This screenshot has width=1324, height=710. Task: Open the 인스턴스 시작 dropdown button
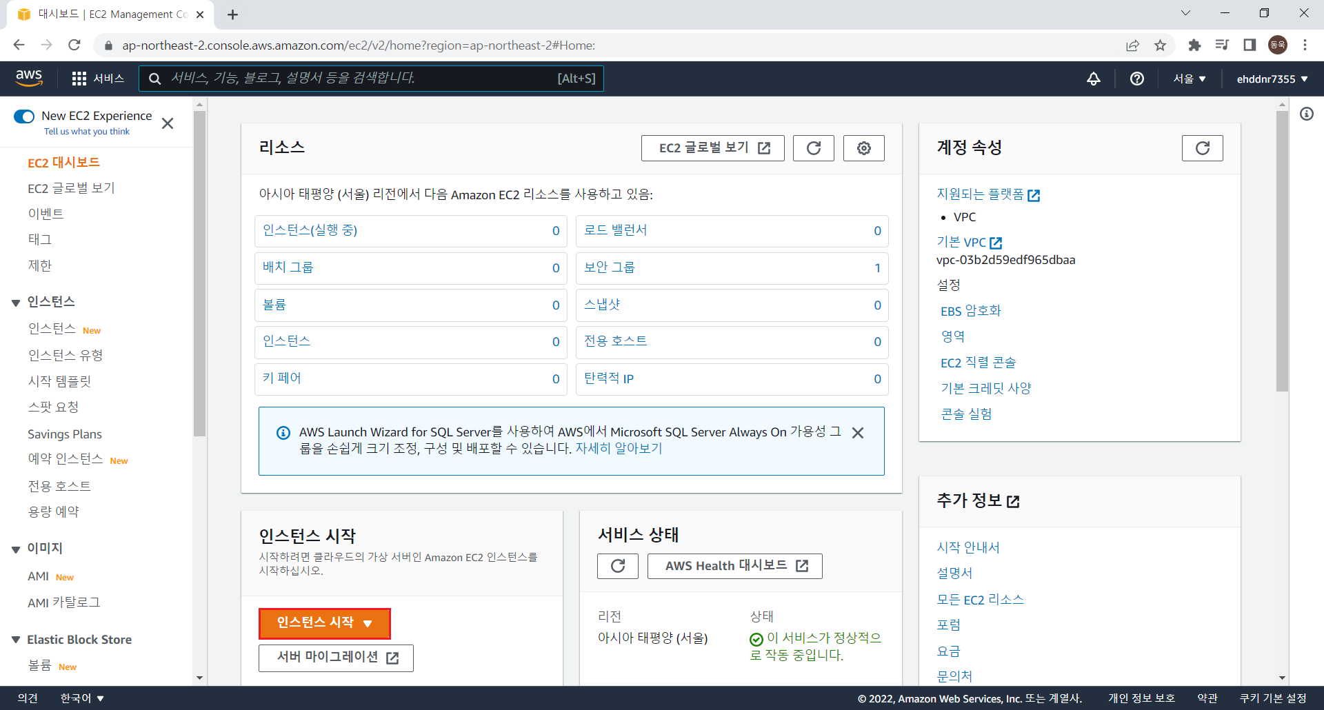325,623
